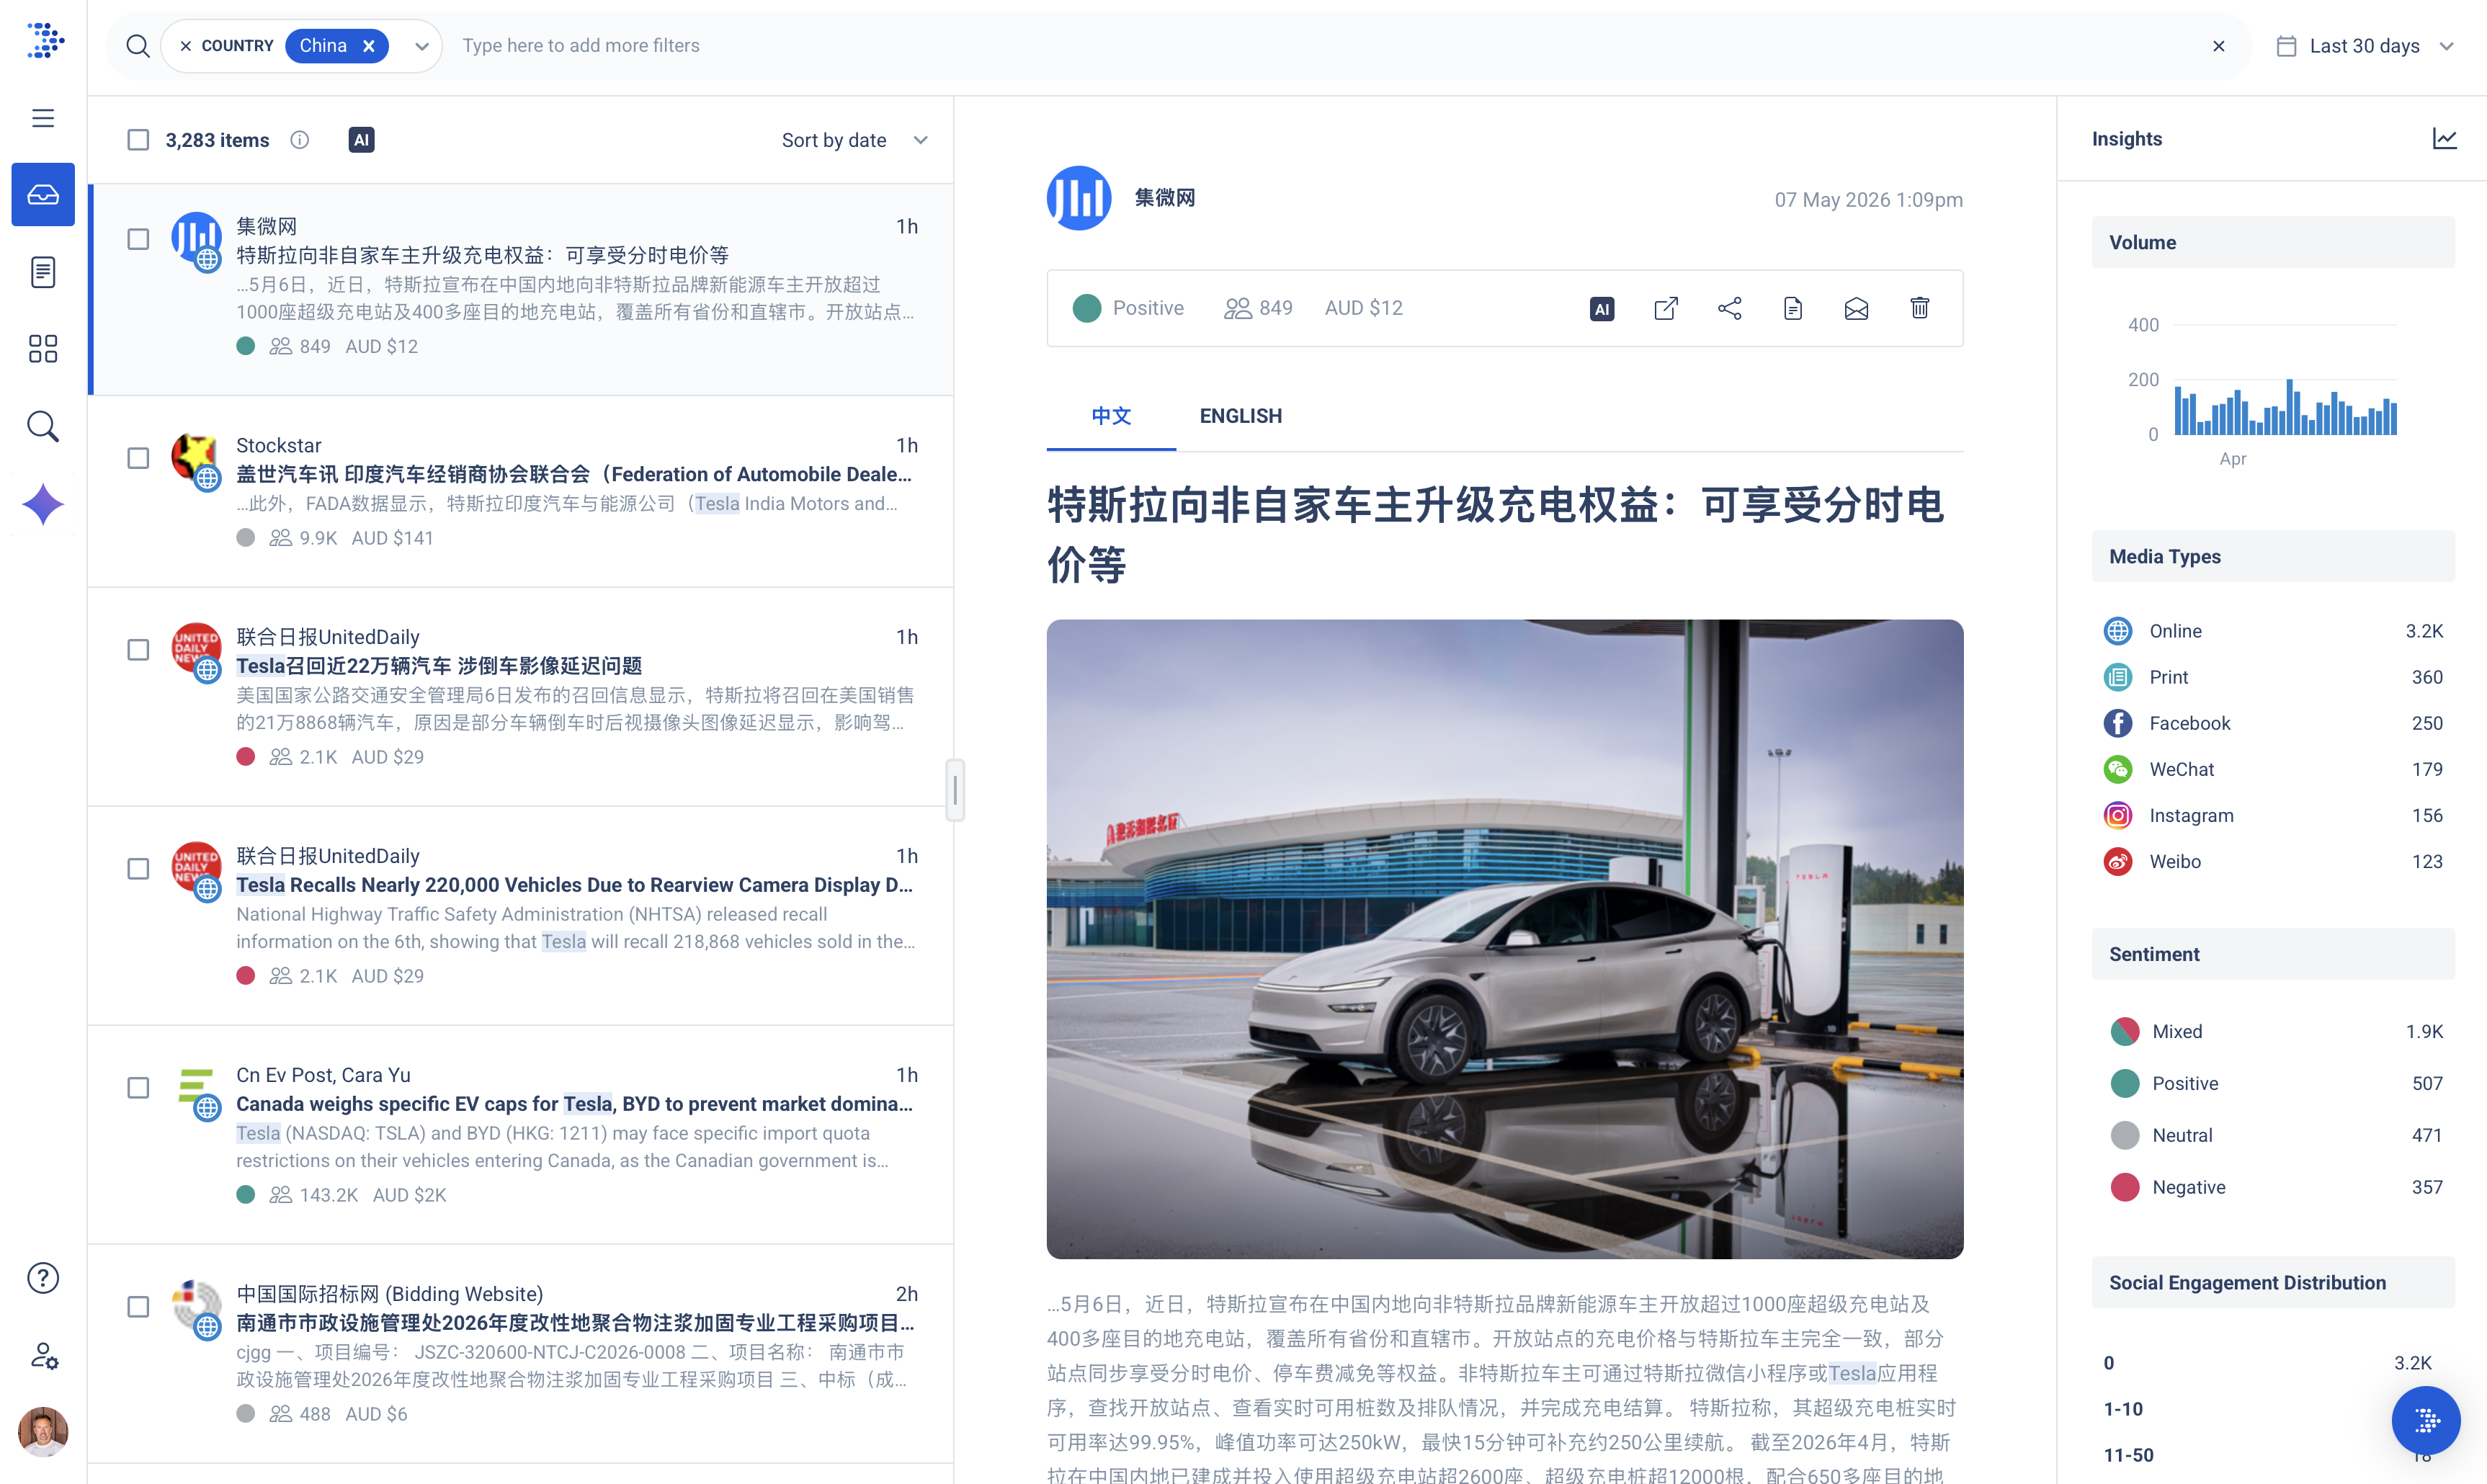Screen dimensions: 2487x1484
Task: Open the 南通市市政设施管理处 article headline
Action: (574, 1323)
